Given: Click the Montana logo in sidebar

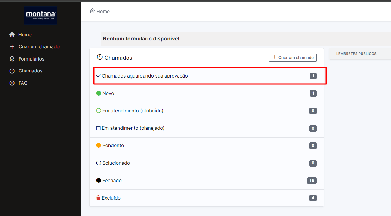Looking at the screenshot, I should (41, 15).
